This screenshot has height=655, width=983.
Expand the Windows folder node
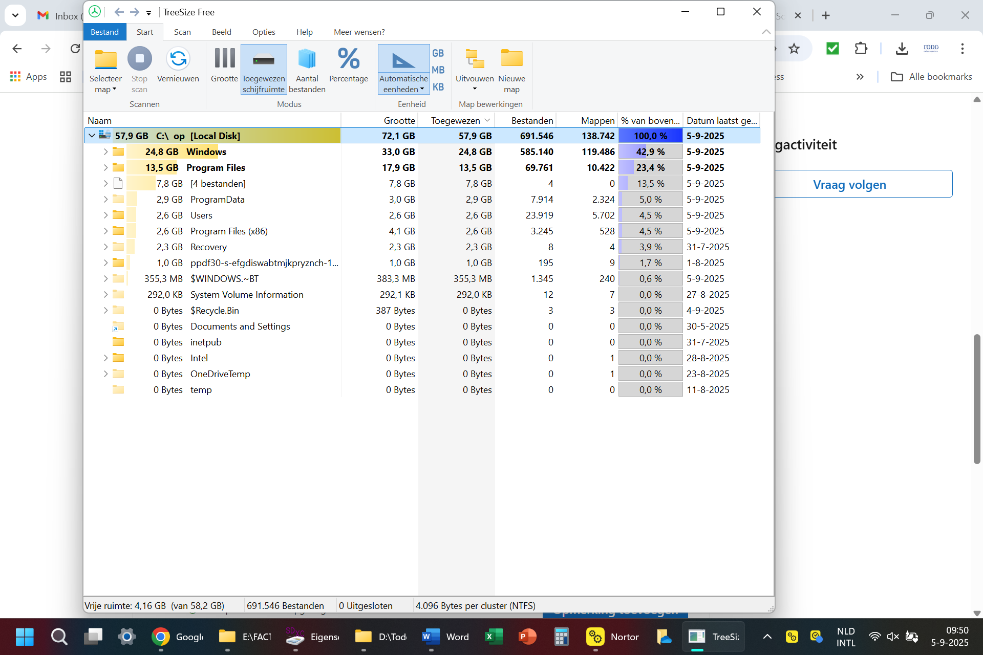click(105, 152)
